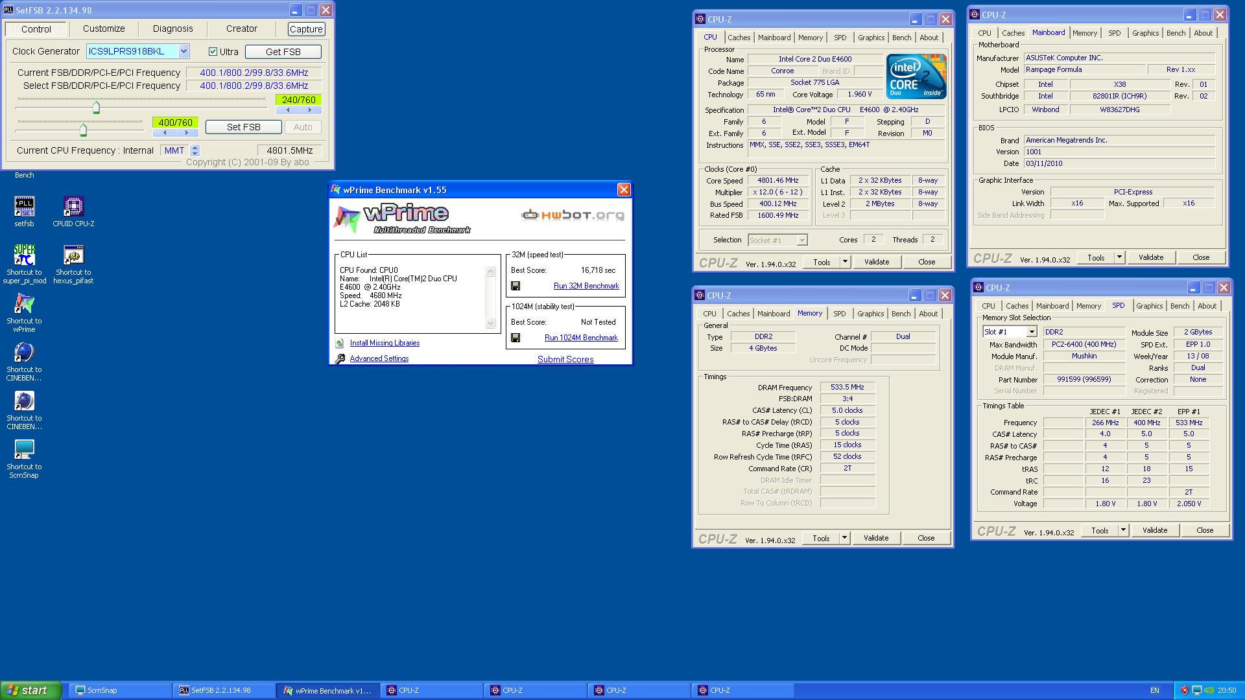Open the Socket #1 selection dropdown
The image size is (1245, 700).
pos(801,240)
